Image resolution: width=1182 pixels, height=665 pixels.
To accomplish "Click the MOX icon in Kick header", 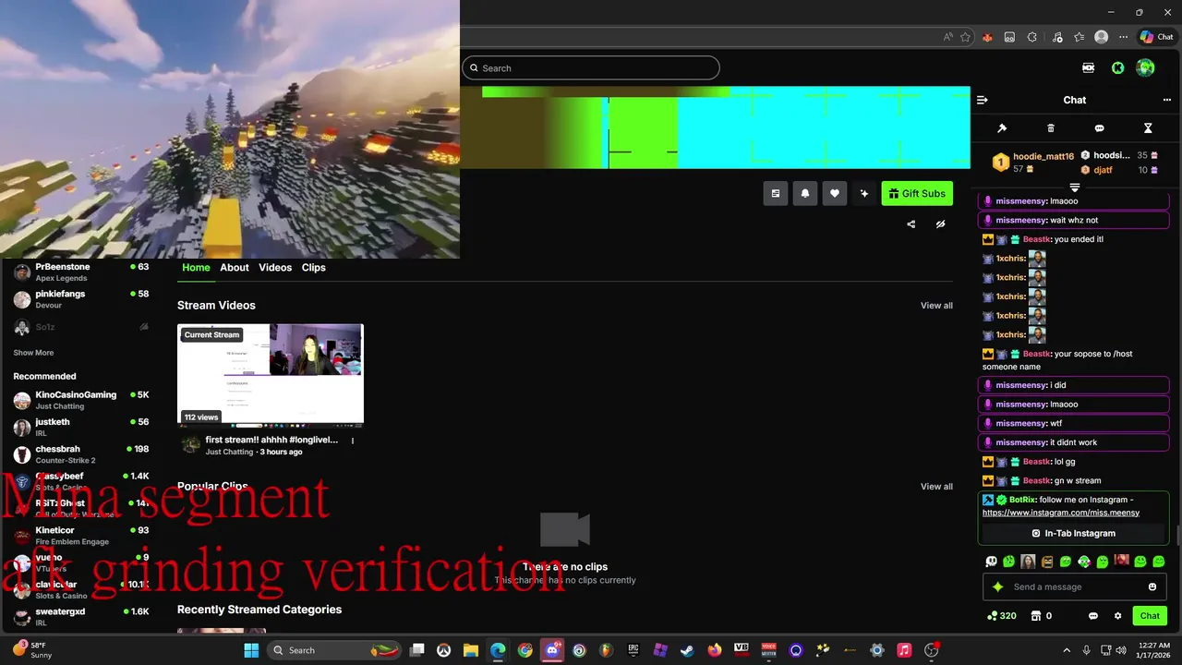I will click(x=1089, y=67).
